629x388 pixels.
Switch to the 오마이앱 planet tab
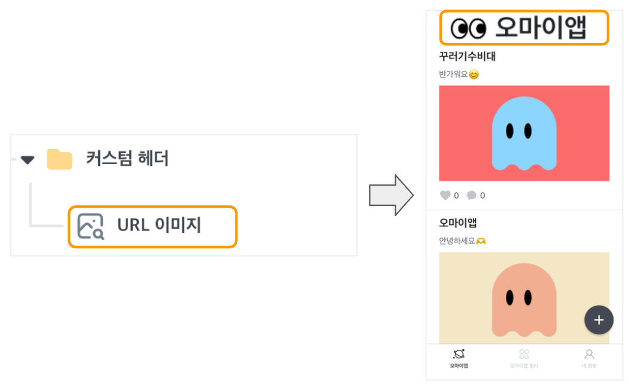[459, 358]
